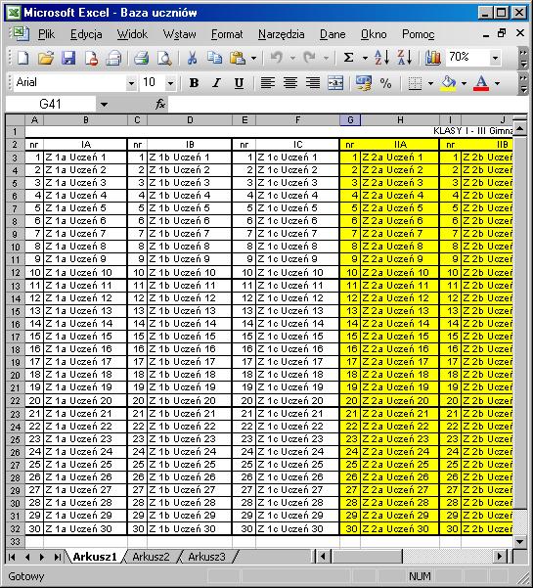Apply the Currency style icon
Screen dimensions: 533x588
pos(364,83)
